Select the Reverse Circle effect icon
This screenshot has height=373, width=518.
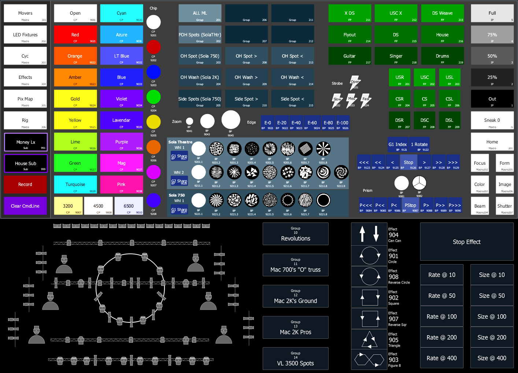click(x=370, y=276)
